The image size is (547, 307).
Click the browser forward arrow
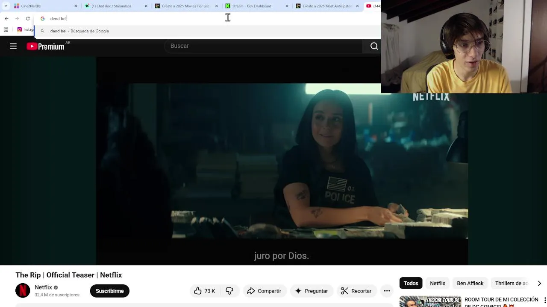[x=17, y=18]
